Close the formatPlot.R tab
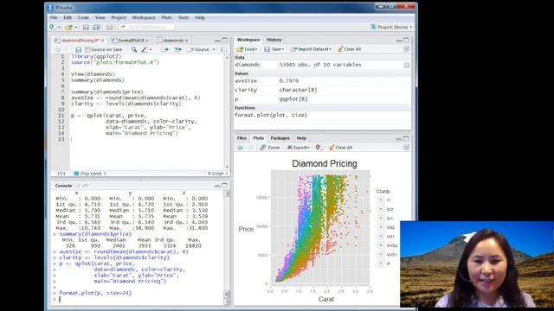554x311 pixels. pyautogui.click(x=147, y=41)
